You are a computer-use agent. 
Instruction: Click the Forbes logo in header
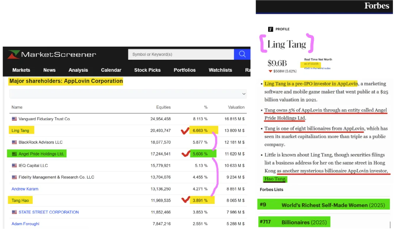pyautogui.click(x=376, y=5)
